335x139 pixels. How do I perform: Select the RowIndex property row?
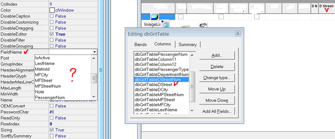pos(49,124)
